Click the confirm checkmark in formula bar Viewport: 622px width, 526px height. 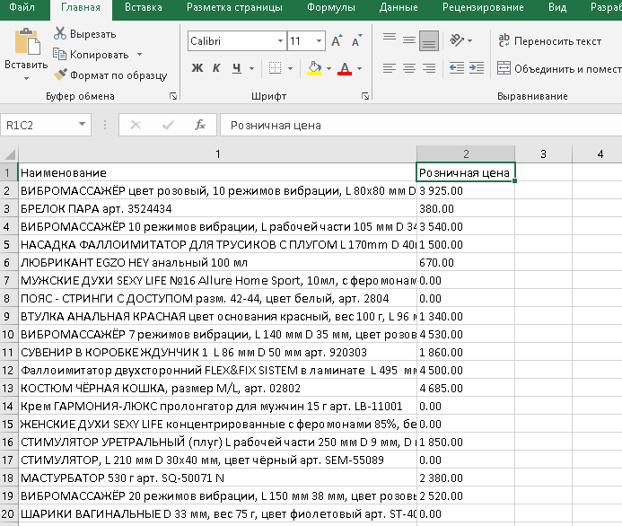click(x=168, y=125)
